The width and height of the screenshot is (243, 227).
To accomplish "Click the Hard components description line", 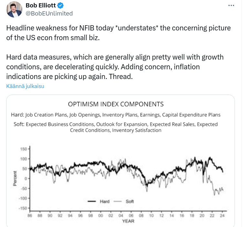I will (116, 115).
